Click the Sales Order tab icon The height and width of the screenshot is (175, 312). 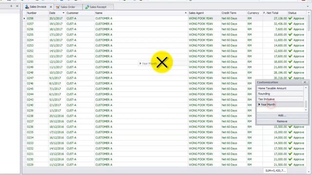[x=58, y=7]
